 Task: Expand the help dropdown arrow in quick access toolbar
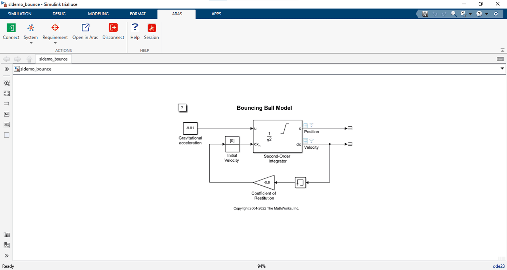point(486,14)
